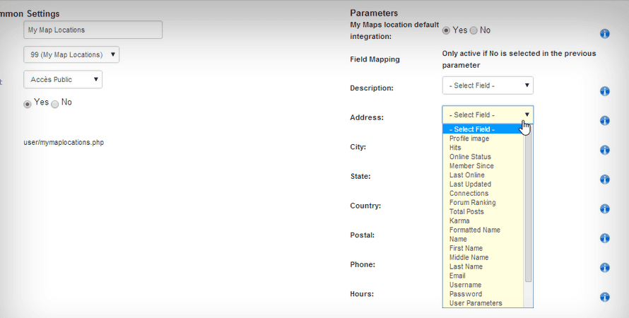Select Yes for My Maps default integration

pyautogui.click(x=446, y=30)
